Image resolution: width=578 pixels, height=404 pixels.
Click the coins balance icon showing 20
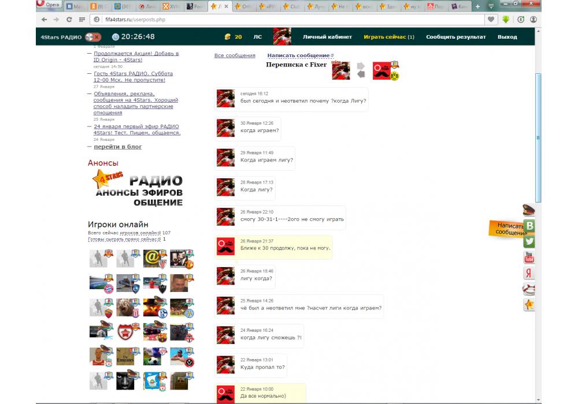pyautogui.click(x=228, y=37)
